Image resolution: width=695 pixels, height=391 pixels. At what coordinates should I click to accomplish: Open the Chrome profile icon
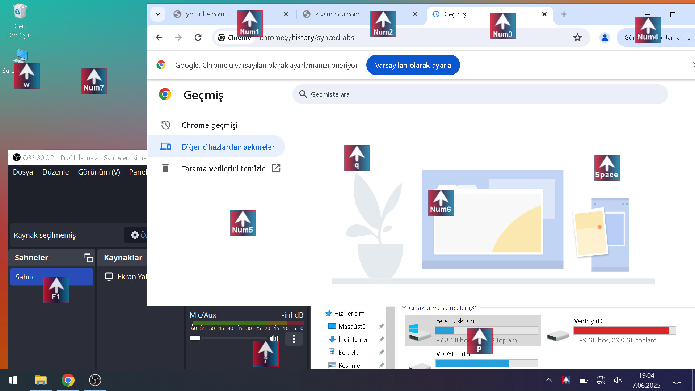605,37
